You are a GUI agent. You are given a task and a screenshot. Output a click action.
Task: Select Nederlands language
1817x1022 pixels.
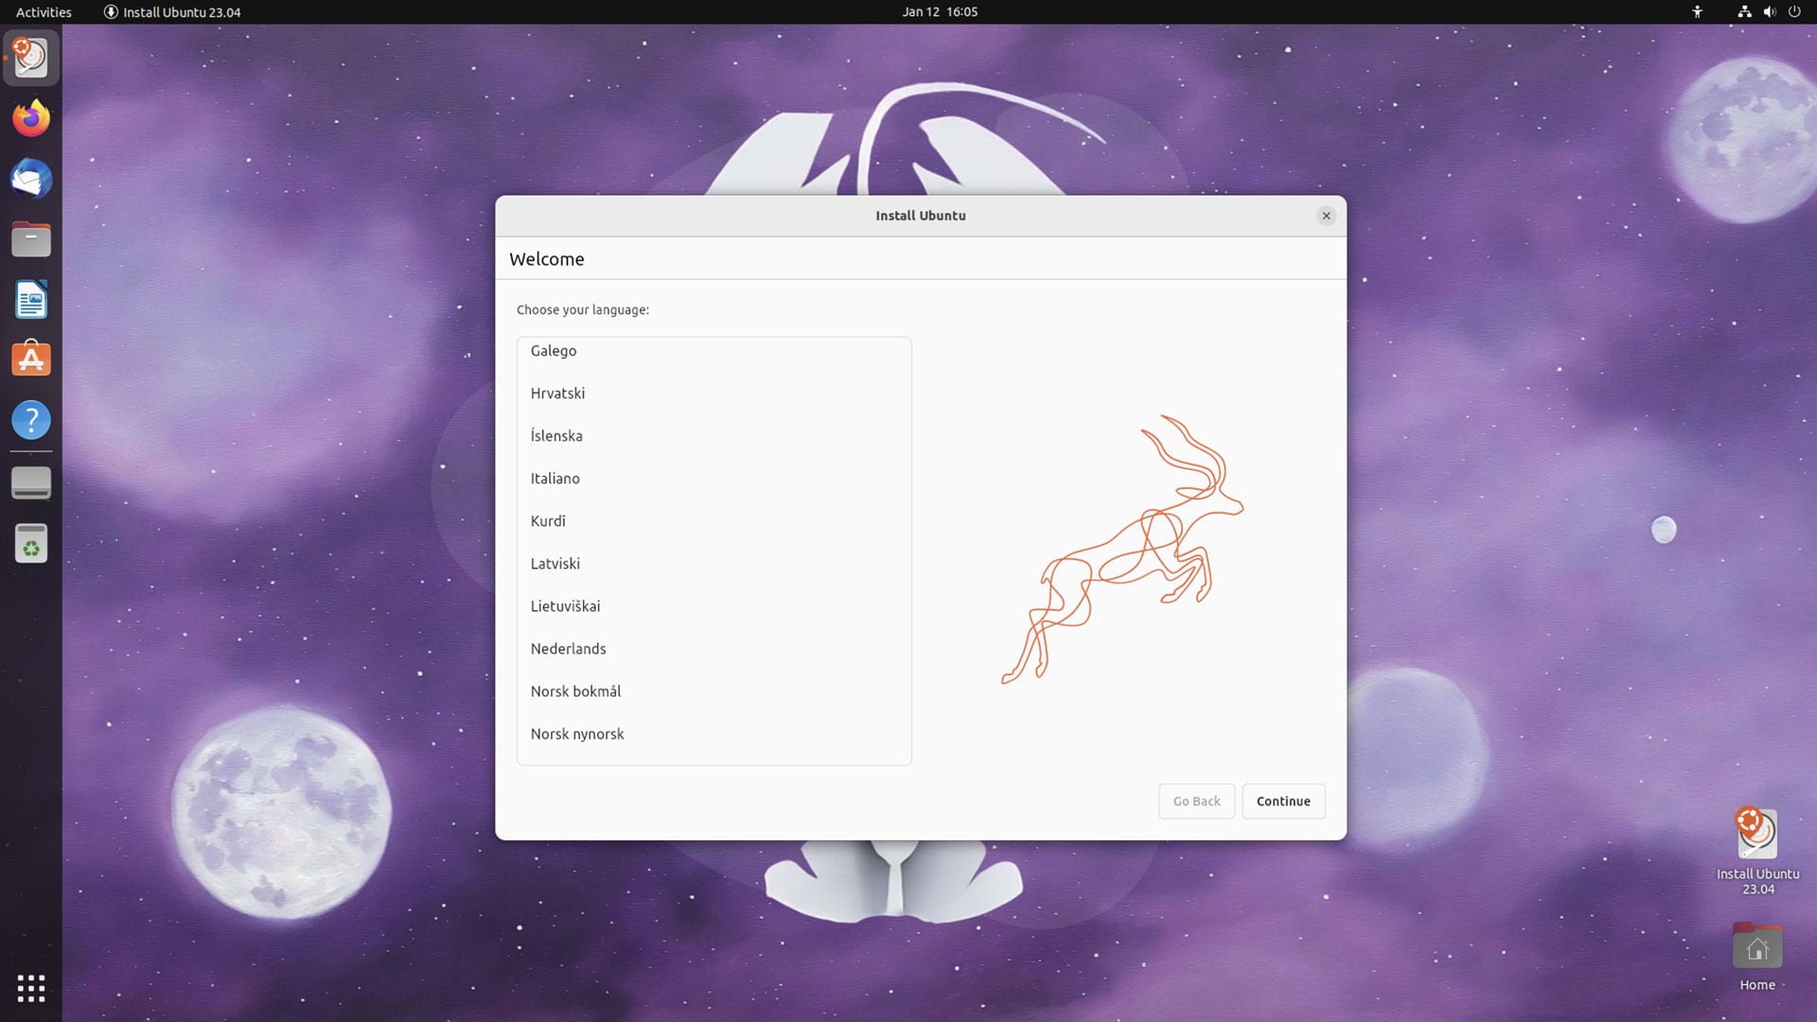pos(714,649)
